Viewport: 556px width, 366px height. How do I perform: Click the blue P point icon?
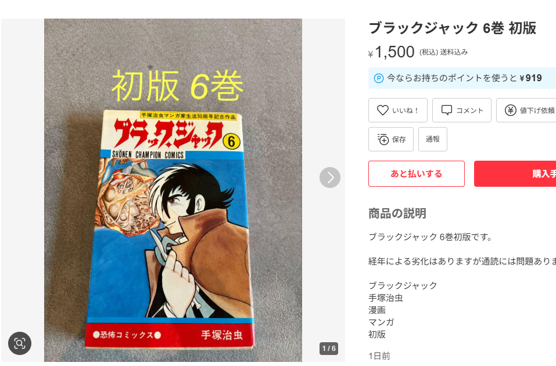(x=379, y=78)
